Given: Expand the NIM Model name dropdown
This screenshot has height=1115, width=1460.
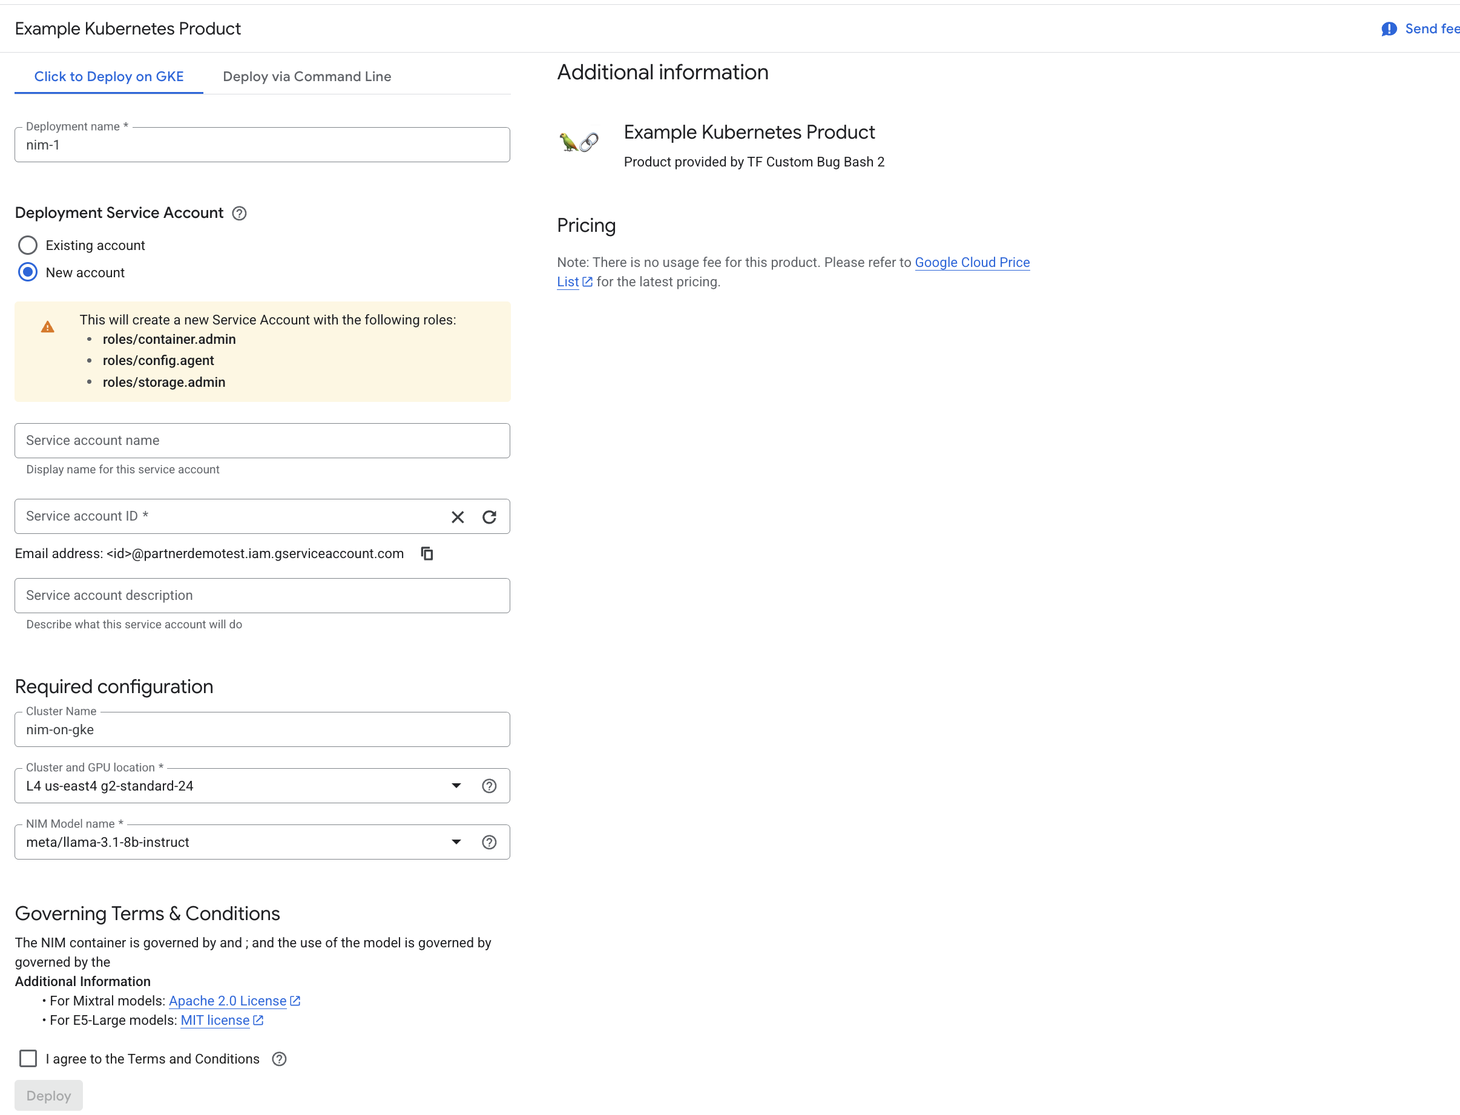Looking at the screenshot, I should pyautogui.click(x=456, y=842).
